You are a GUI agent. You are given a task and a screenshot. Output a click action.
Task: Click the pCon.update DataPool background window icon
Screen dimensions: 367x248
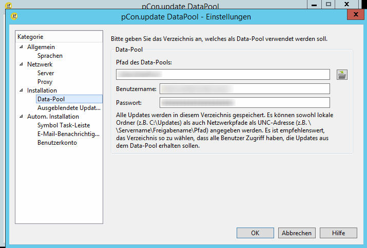pyautogui.click(x=8, y=5)
